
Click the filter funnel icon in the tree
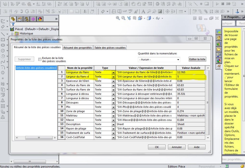tap(13, 24)
